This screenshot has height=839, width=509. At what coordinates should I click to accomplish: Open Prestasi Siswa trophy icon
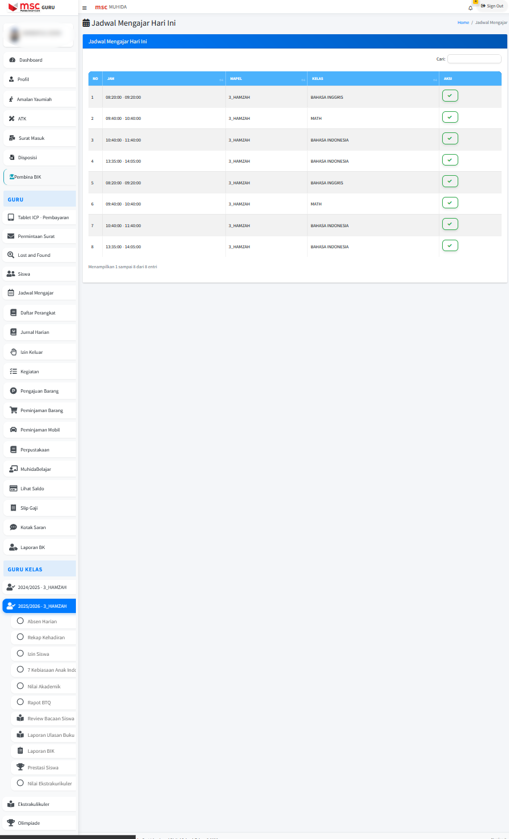[21, 767]
